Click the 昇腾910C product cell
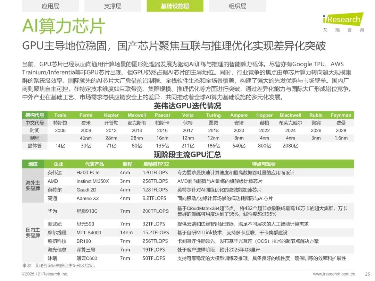This screenshot has width=375, height=281. (87, 211)
